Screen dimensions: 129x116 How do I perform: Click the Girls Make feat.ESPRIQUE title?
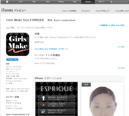click(x=25, y=20)
